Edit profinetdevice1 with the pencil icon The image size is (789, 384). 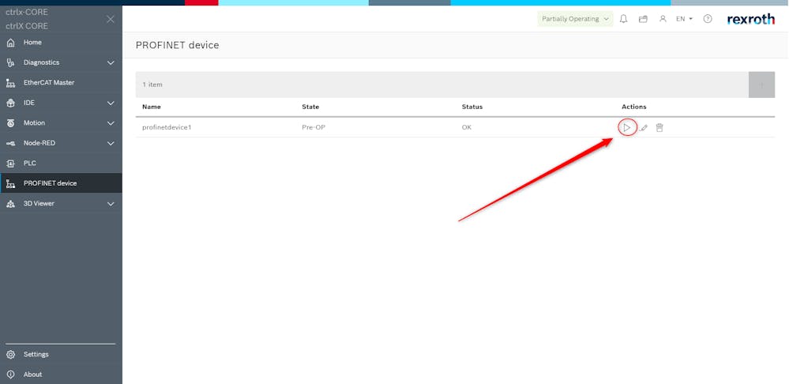[x=644, y=128]
